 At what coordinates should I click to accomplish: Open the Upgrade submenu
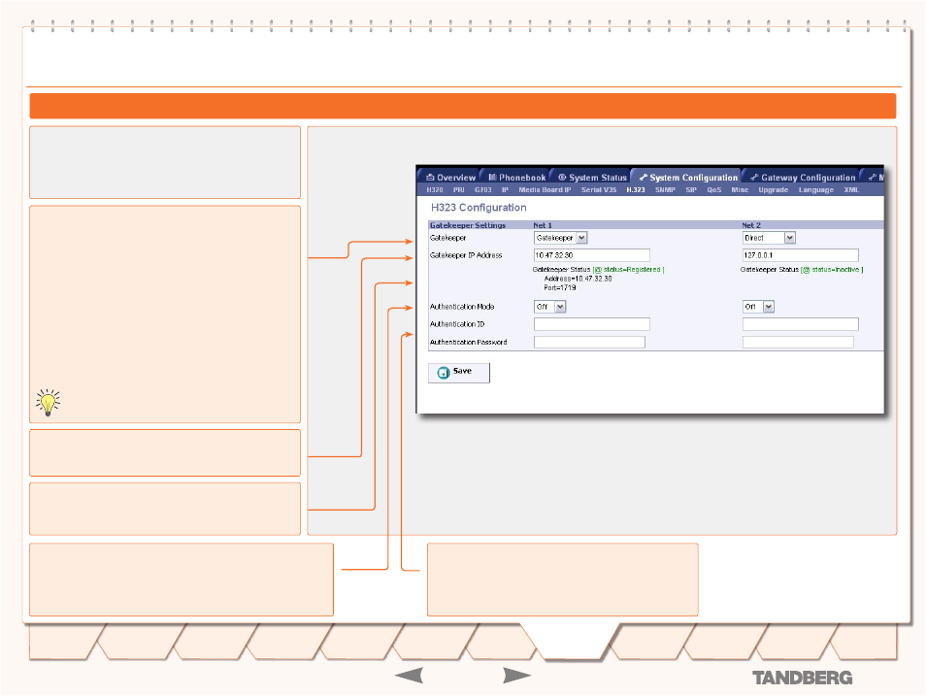[x=773, y=189]
